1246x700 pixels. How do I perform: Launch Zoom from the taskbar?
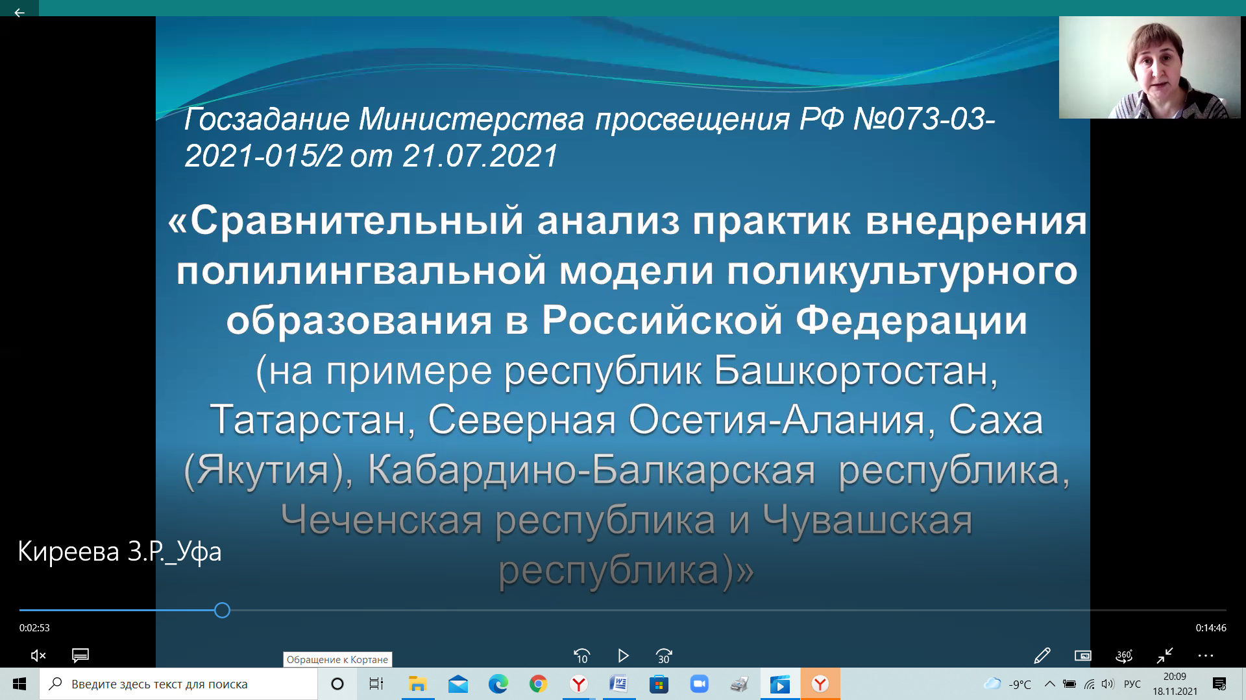699,684
